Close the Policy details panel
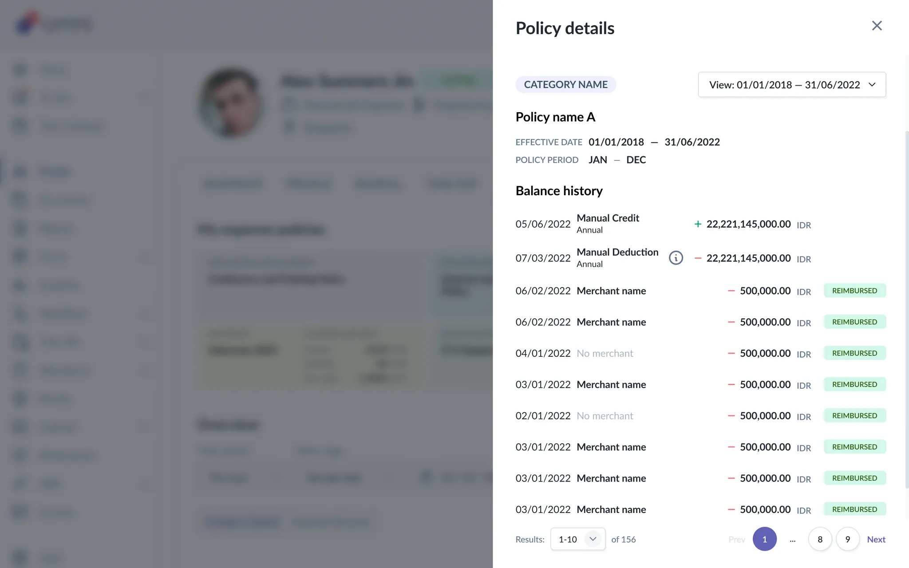Screen dimensions: 909x568 (877, 26)
